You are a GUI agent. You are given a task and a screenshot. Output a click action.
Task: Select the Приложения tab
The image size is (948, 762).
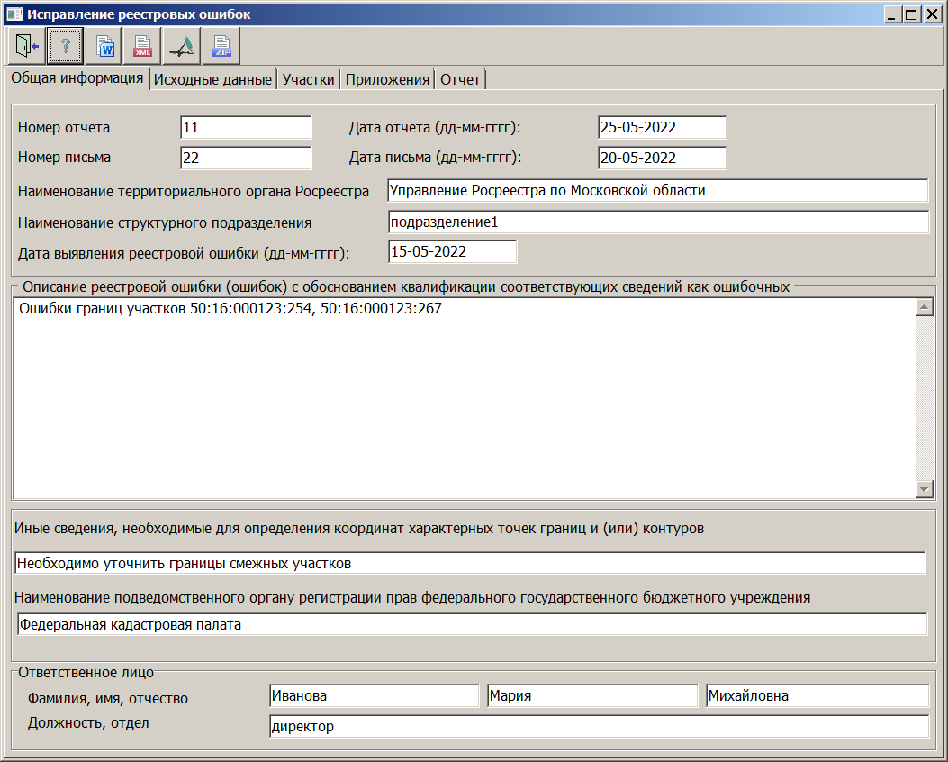[x=388, y=78]
